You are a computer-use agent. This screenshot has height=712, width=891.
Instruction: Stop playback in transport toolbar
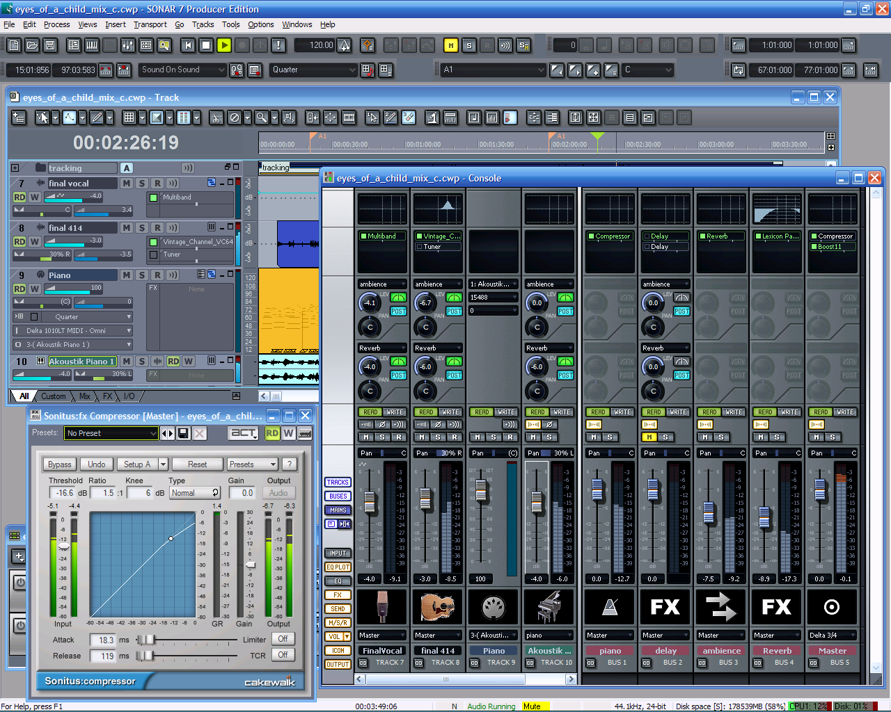pyautogui.click(x=206, y=45)
